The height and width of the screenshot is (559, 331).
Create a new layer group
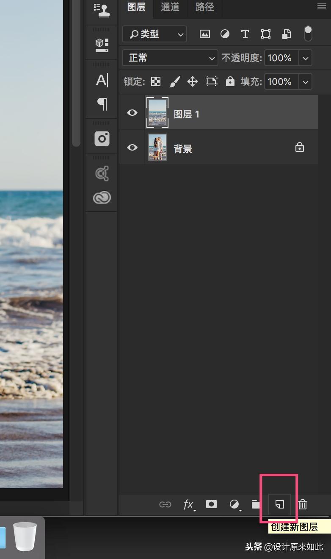tap(256, 504)
